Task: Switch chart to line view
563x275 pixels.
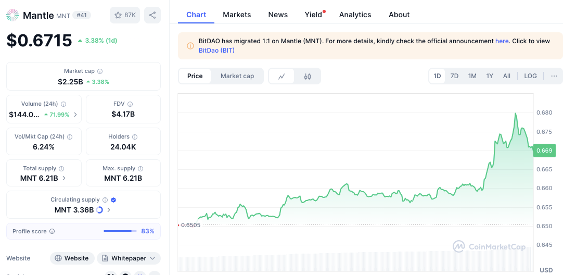Action: tap(281, 76)
